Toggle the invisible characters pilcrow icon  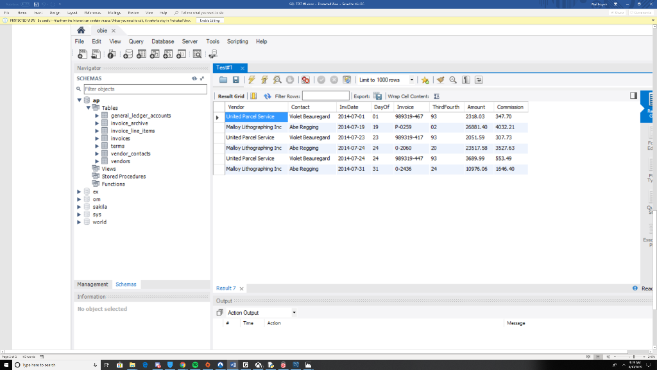466,80
